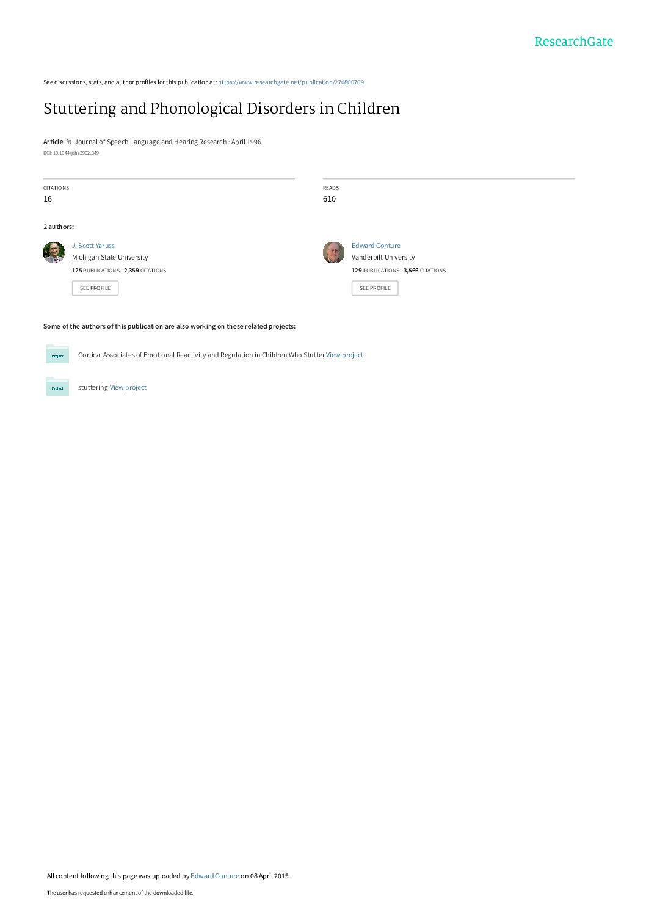Click SEE PROFILE under Vanderbilt University

[375, 288]
